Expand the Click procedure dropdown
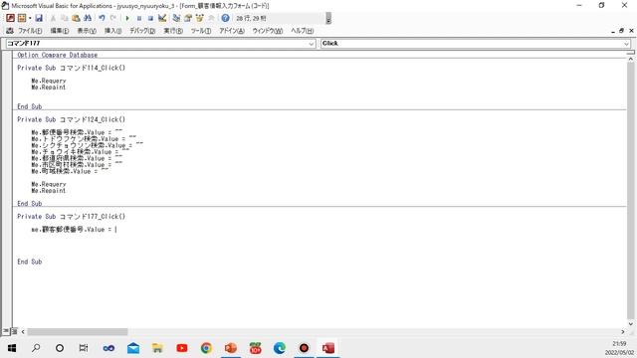 tap(626, 44)
